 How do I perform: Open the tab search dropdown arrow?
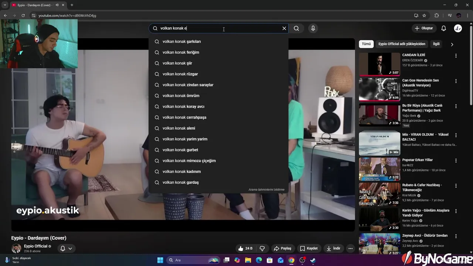(5, 5)
